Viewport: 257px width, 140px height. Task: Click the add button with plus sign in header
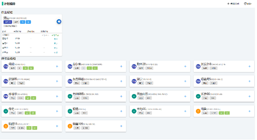click(233, 4)
